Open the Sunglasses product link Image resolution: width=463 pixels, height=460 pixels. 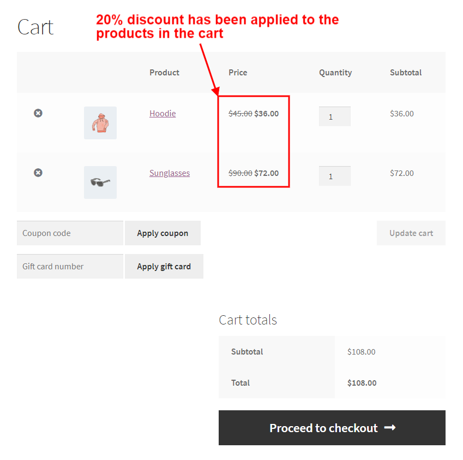170,173
